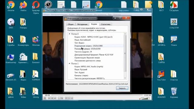Collapse the Поток 1 tree node

pos(69,63)
